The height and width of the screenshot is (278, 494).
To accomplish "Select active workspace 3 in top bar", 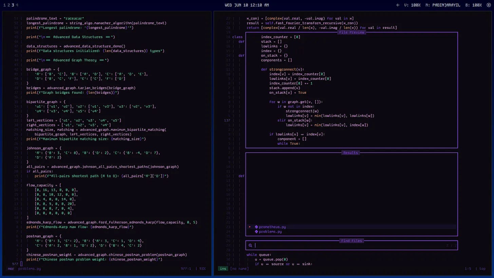I will coord(13,5).
